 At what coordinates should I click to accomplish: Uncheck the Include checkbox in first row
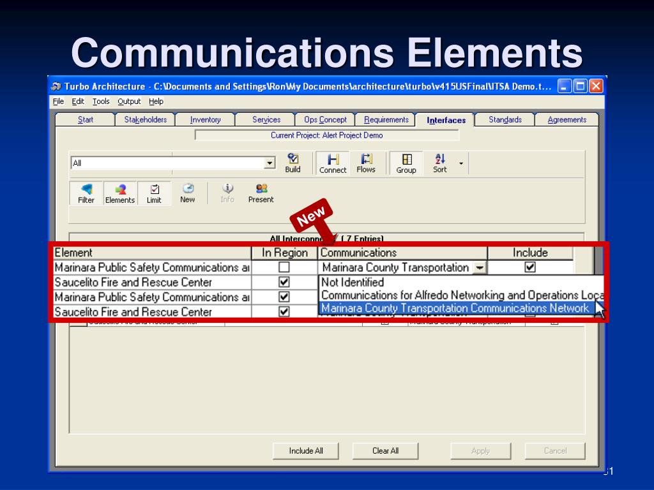pyautogui.click(x=530, y=267)
